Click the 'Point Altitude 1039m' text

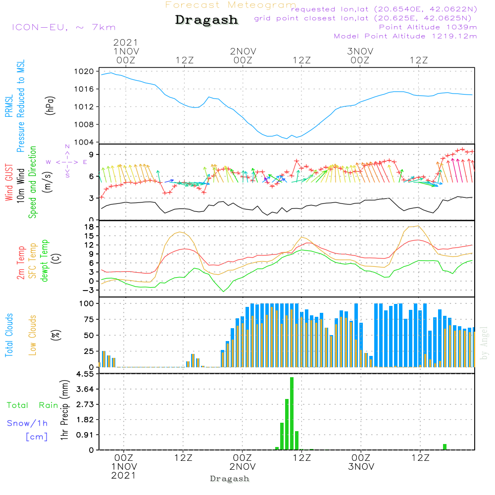428,27
